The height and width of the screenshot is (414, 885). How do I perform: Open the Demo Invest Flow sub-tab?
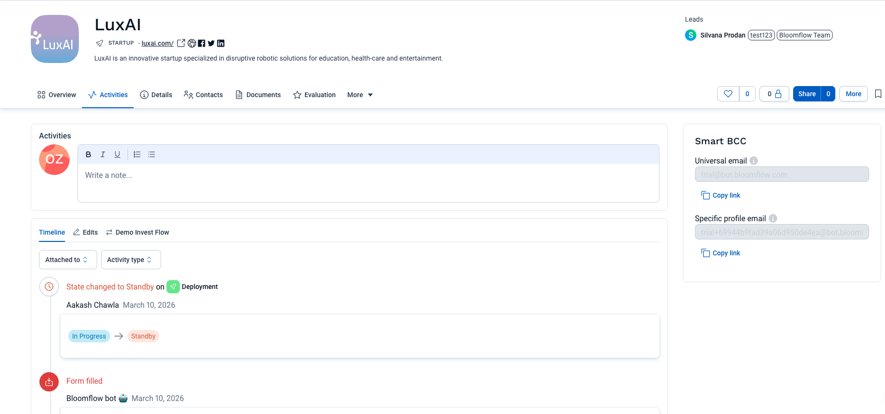point(138,232)
